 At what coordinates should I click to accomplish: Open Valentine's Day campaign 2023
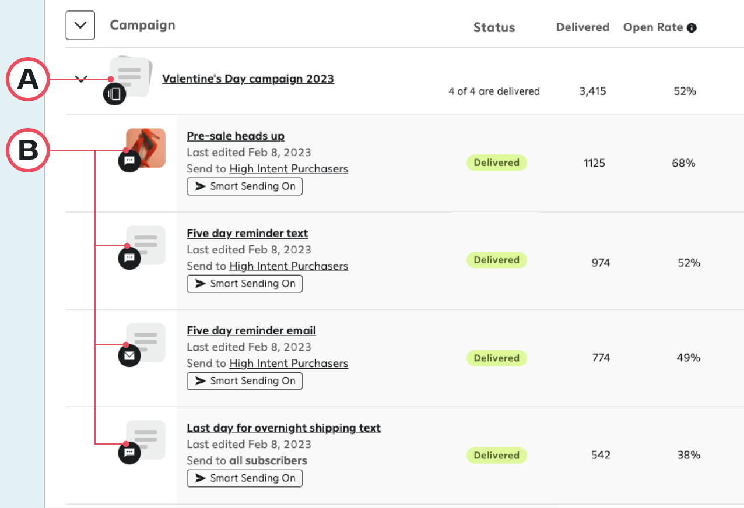click(x=248, y=79)
